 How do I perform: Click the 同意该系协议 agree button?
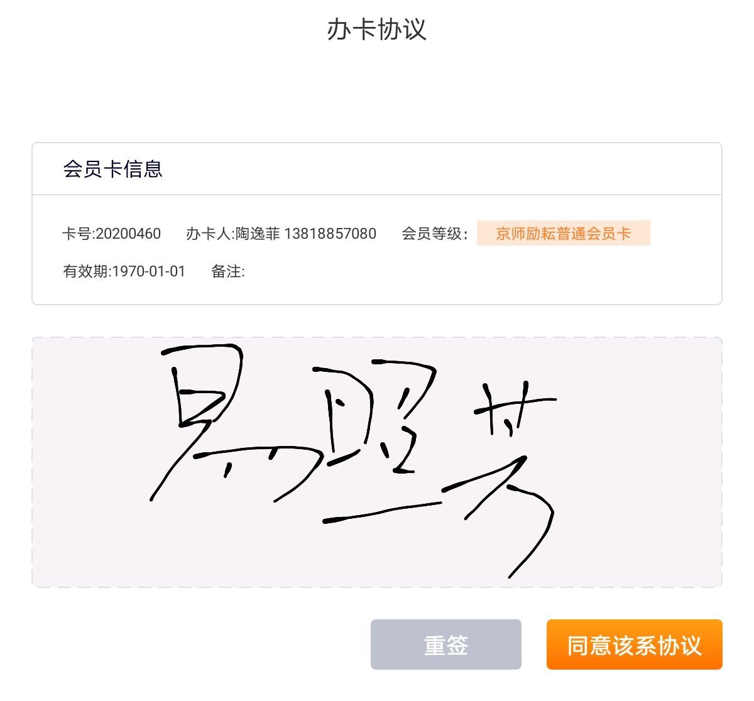[x=634, y=644]
